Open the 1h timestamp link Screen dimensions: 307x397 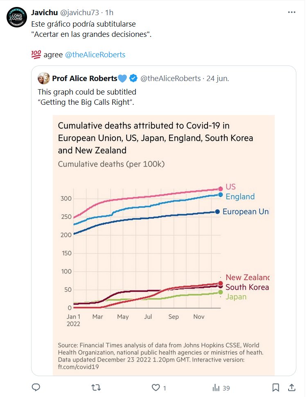coord(109,12)
